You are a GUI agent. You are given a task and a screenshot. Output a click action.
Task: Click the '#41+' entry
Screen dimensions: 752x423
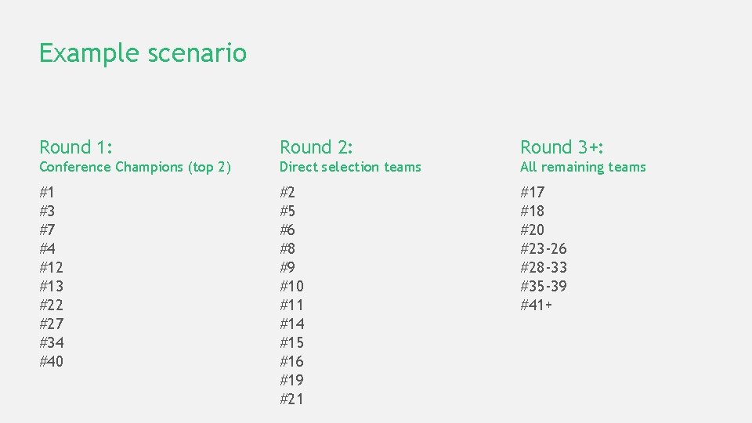pyautogui.click(x=537, y=305)
